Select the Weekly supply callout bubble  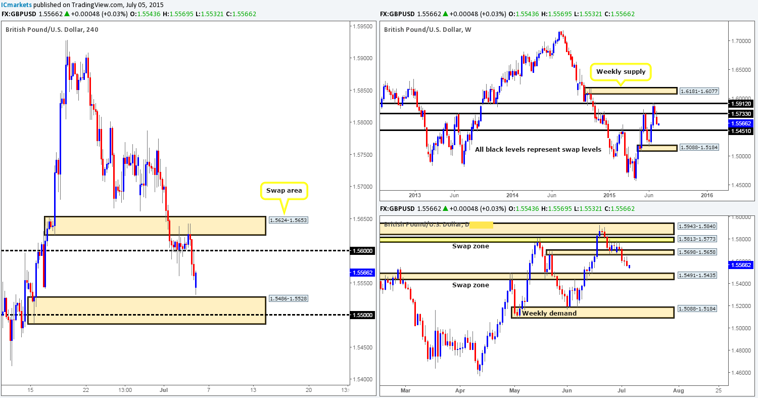tap(621, 72)
